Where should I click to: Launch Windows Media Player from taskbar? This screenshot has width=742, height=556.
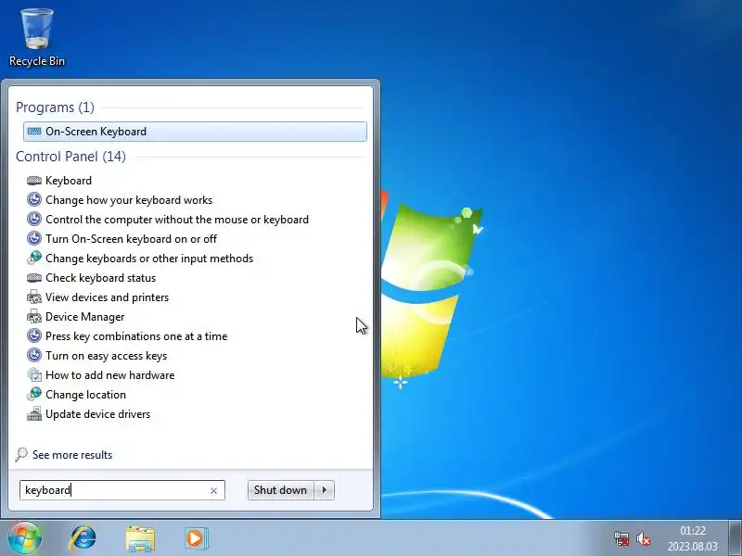click(x=196, y=538)
